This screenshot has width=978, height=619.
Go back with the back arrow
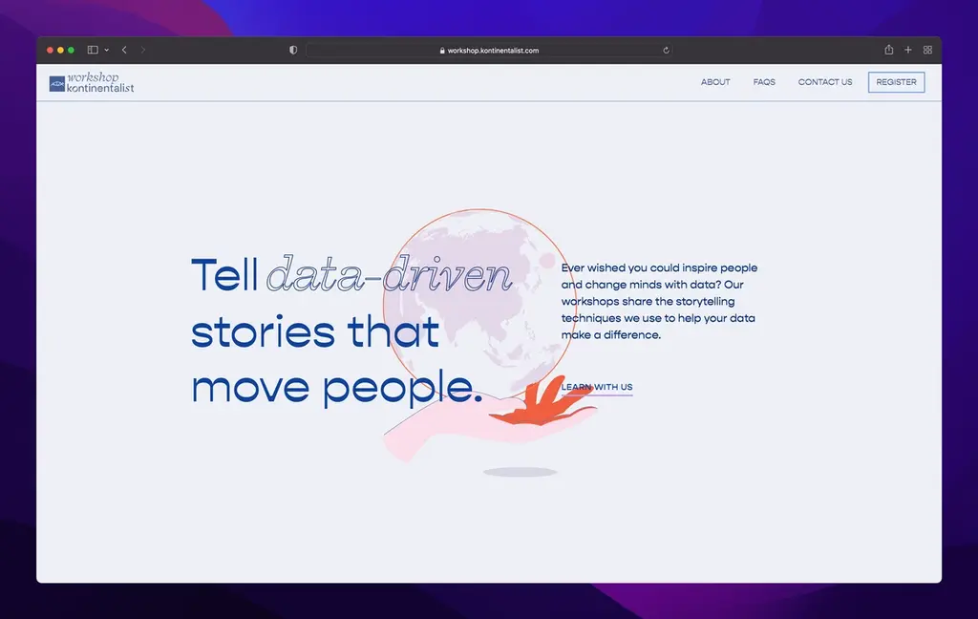124,50
